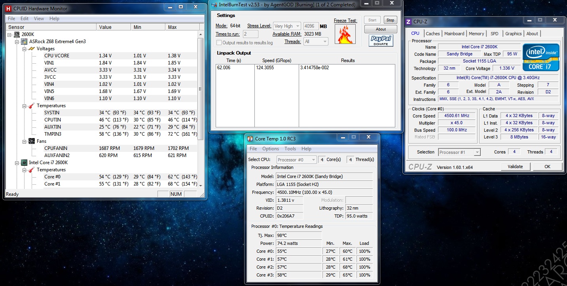Click the HWMonitor vertical scrollbar thumb
The height and width of the screenshot is (286, 567).
point(201,89)
